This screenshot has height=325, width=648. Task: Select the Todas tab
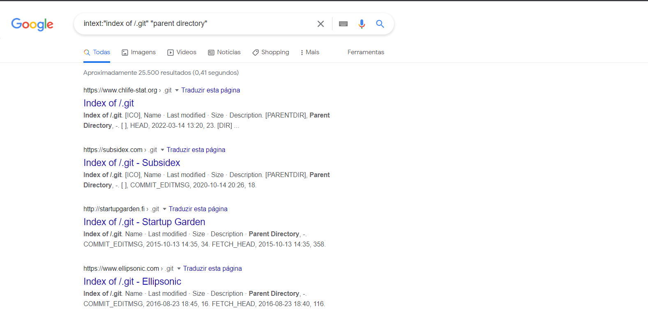97,52
